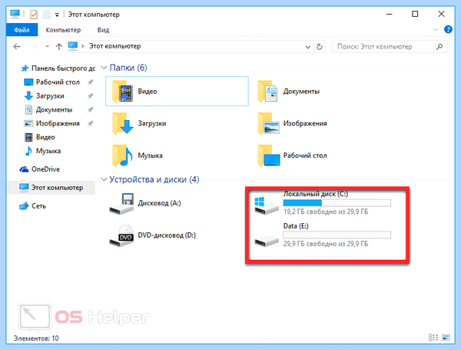Image resolution: width=461 pixels, height=350 pixels.
Task: Click the text 29,9 ГБ свободно из 29,9 ГБ
Action: 326,244
